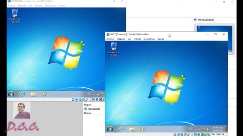243x136 pixels.
Task: Open Dispositivos menu in front WIN7 window
Action: (149, 39)
